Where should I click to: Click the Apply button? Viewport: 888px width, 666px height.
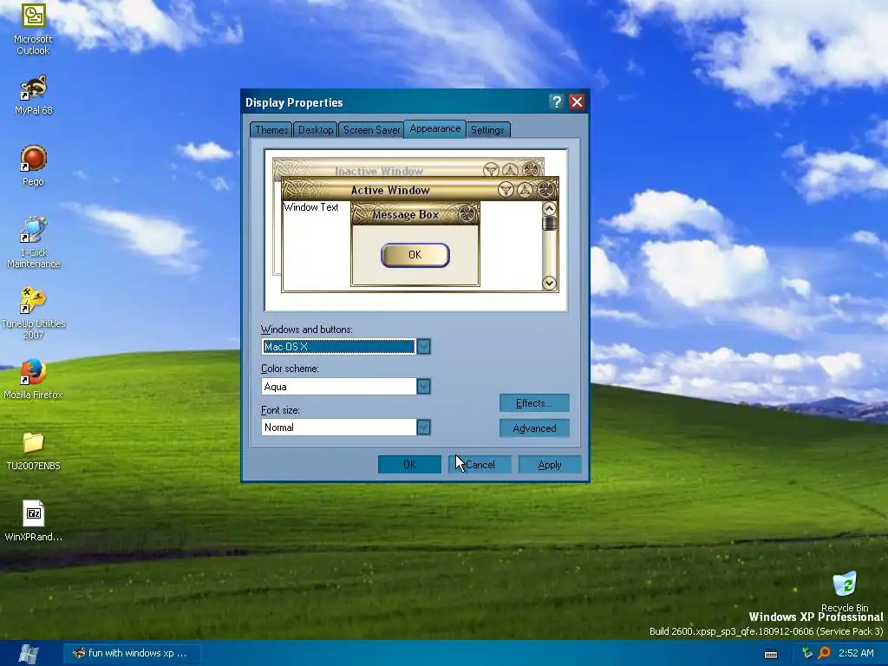point(550,465)
